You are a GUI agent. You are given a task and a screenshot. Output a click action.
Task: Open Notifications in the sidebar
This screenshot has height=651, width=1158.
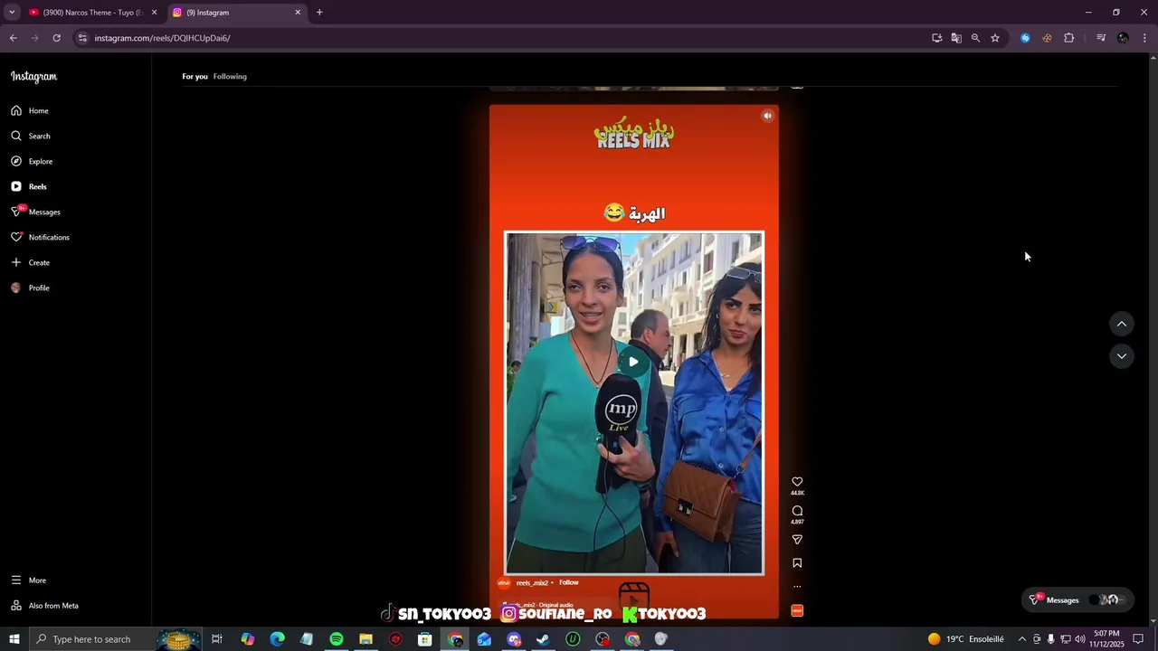tap(40, 237)
